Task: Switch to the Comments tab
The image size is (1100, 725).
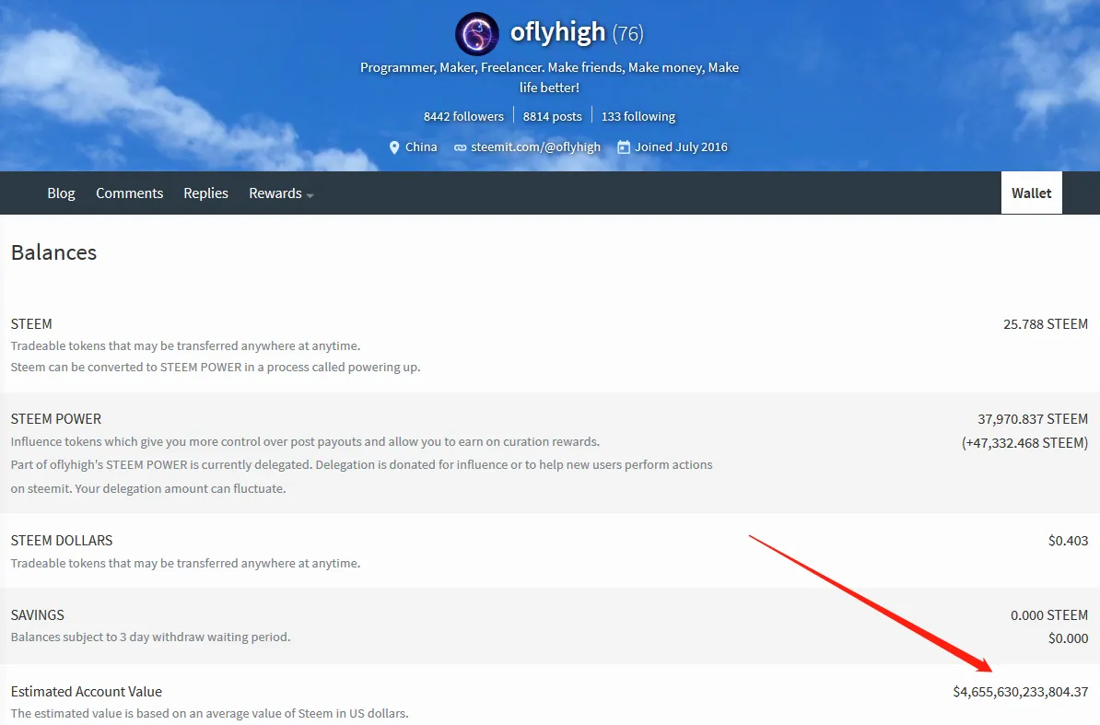Action: 130,193
